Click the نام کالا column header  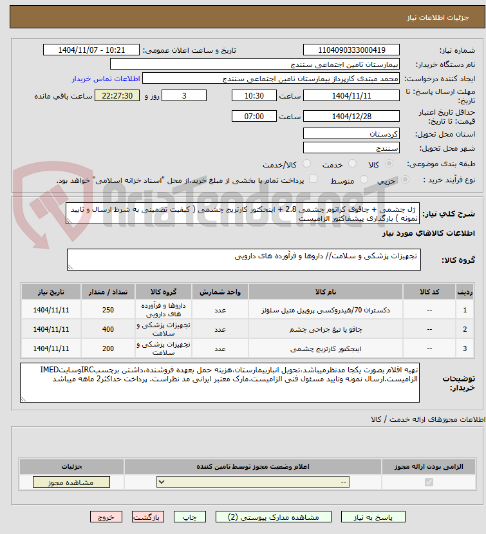325,292
